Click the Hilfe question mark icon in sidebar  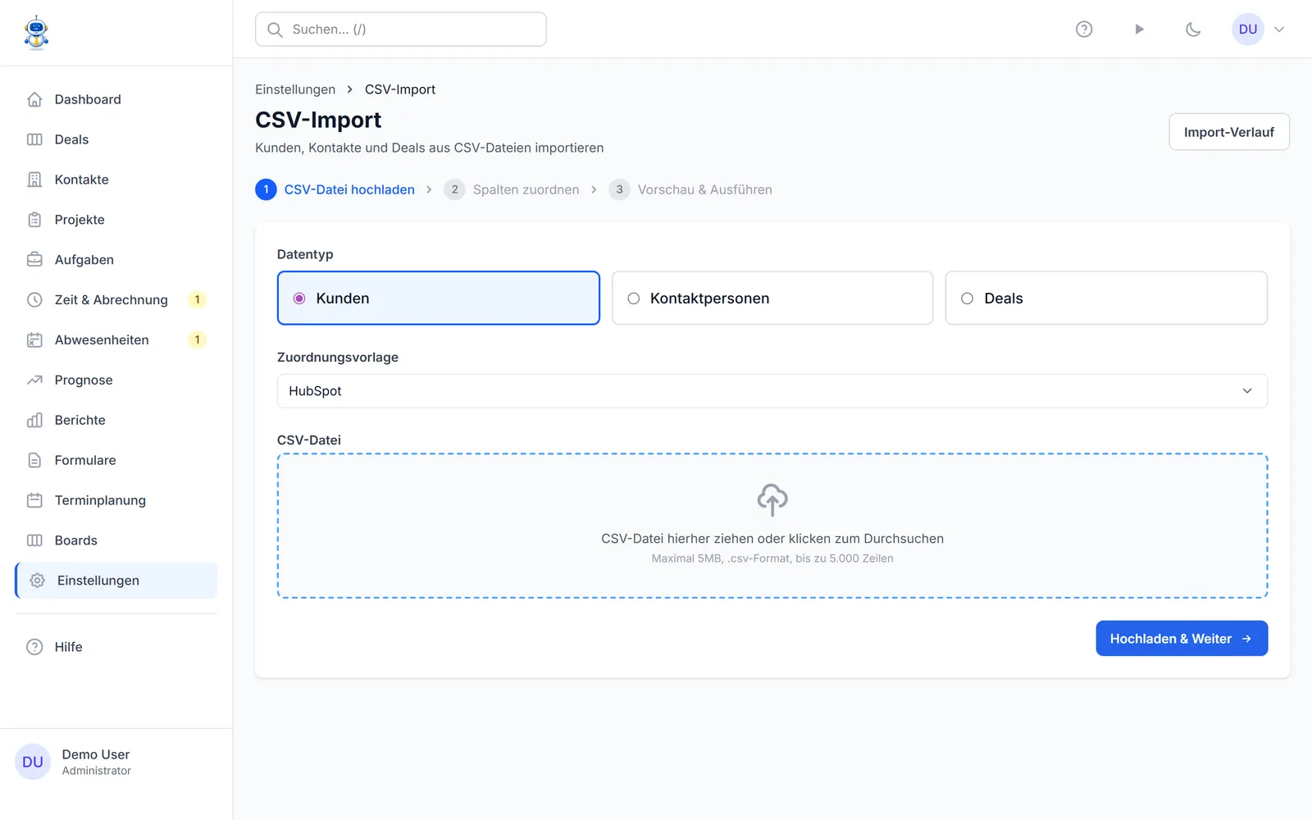34,647
